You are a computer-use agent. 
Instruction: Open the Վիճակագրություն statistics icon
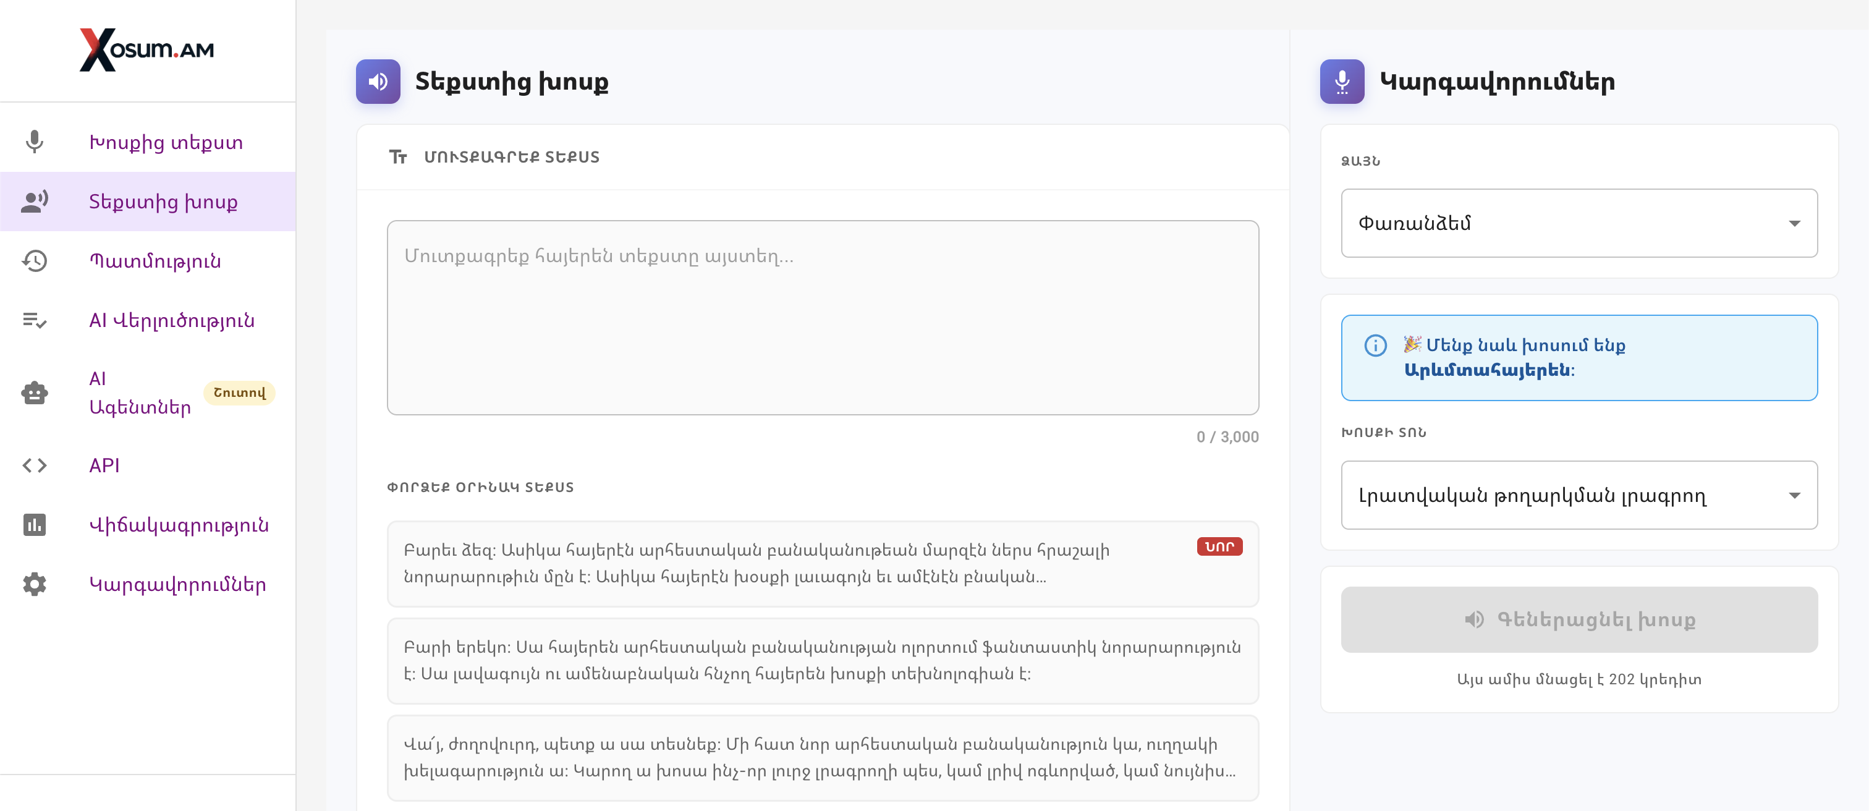point(34,525)
